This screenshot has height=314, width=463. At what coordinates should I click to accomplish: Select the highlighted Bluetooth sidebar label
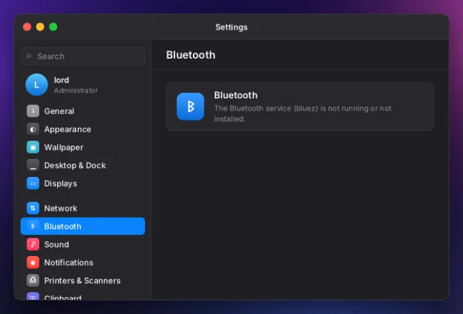(x=62, y=226)
